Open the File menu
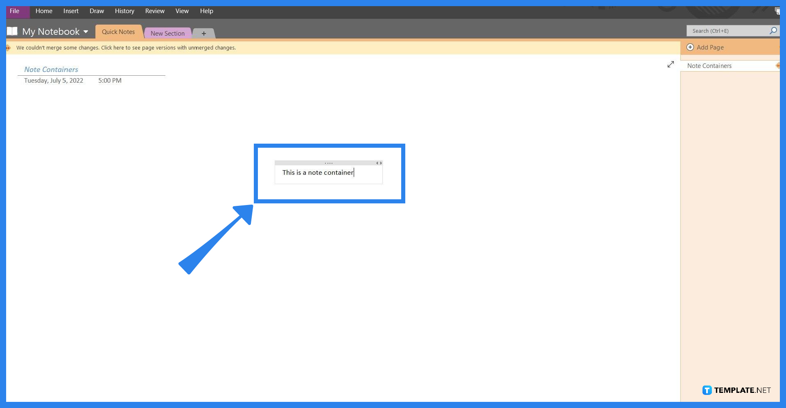Viewport: 786px width, 408px height. (15, 11)
